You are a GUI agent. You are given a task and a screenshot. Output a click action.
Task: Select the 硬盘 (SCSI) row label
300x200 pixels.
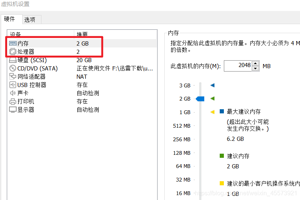tap(32, 60)
